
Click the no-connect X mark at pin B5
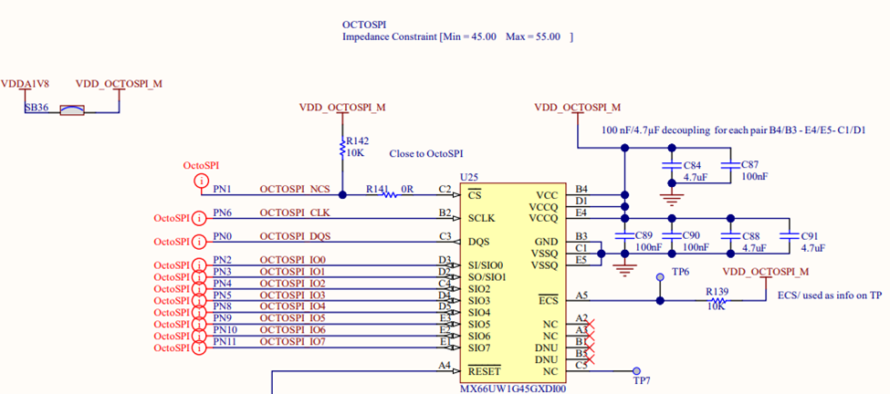coord(590,358)
